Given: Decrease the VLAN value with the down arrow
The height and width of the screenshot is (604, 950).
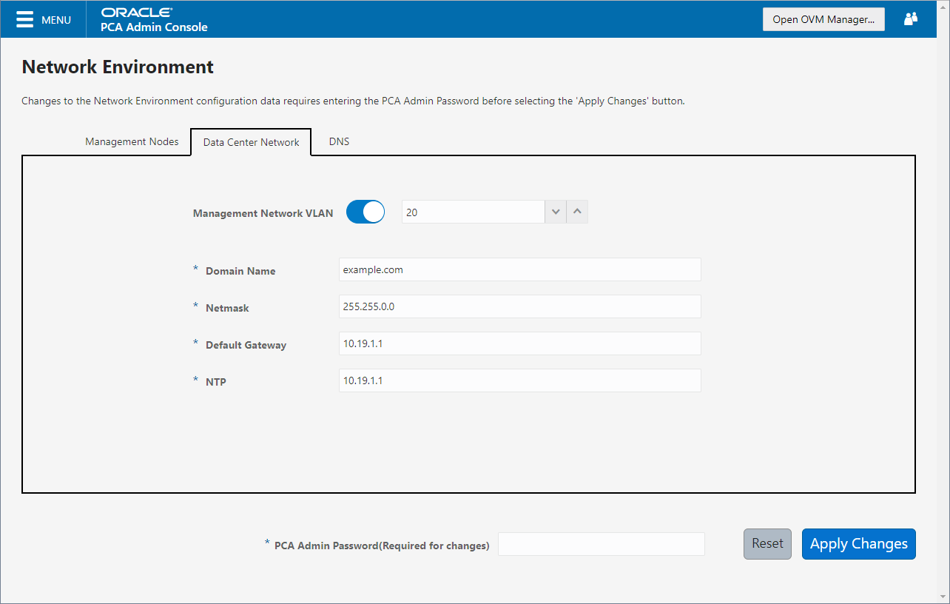Looking at the screenshot, I should [x=556, y=212].
